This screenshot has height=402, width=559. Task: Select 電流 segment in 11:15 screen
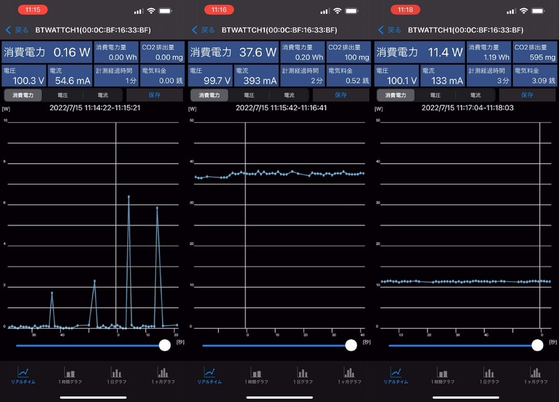(103, 95)
